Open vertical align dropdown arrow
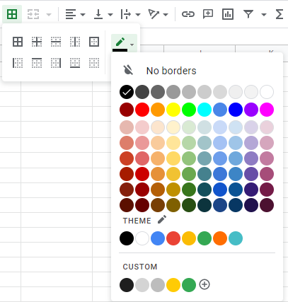 (110, 15)
